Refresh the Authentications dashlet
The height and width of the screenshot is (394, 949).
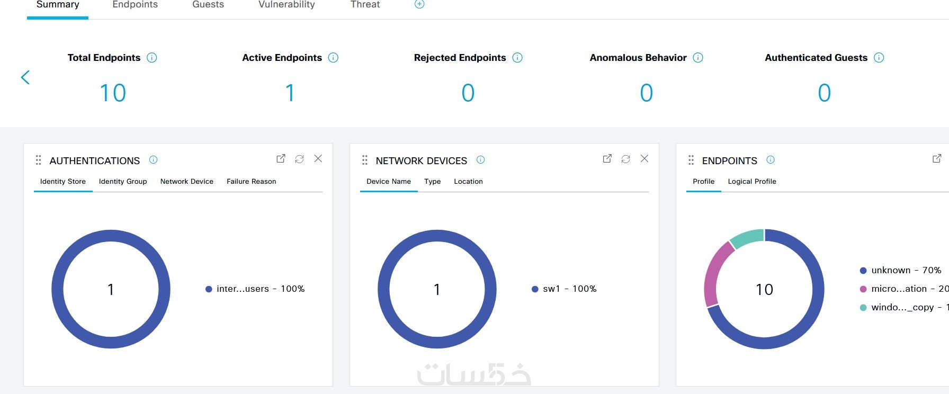[x=299, y=159]
